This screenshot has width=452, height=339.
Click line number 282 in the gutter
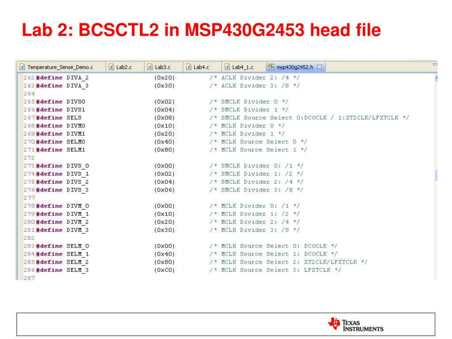[x=29, y=238]
